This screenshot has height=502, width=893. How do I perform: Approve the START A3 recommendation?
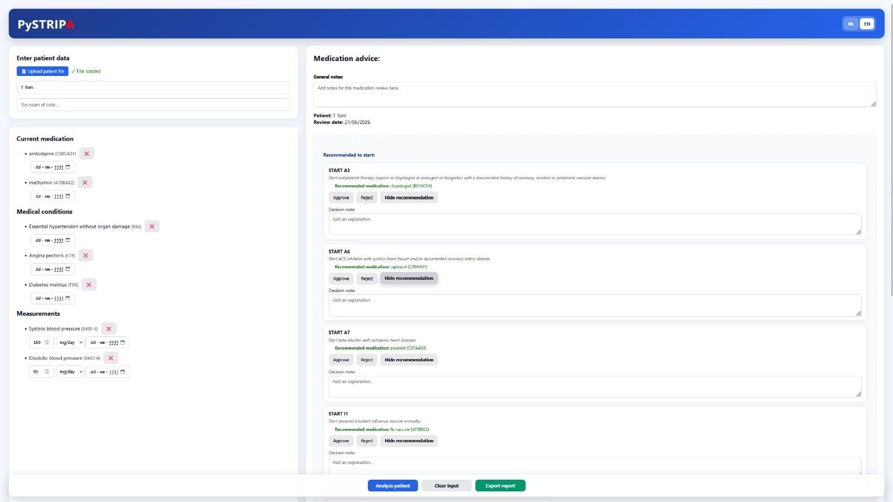[341, 198]
